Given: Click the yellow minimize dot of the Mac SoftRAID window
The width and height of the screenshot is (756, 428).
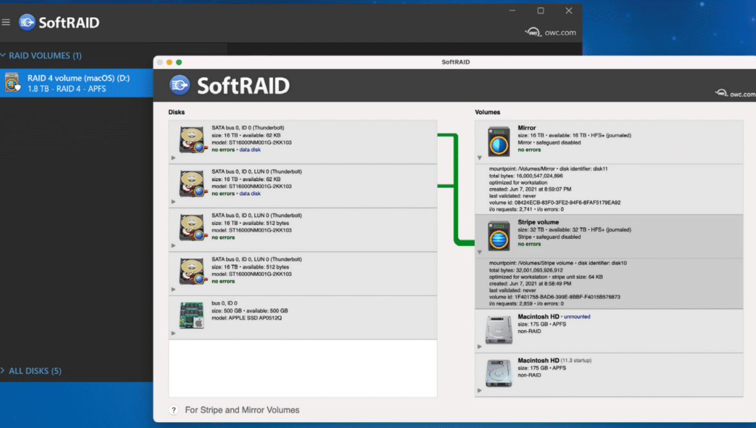Looking at the screenshot, I should point(169,62).
